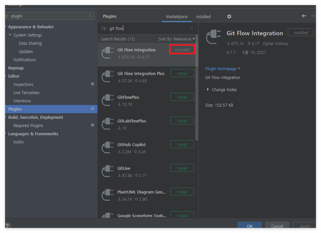
Task: Click the GitFlowPlus plugin icon
Action: 108,100
